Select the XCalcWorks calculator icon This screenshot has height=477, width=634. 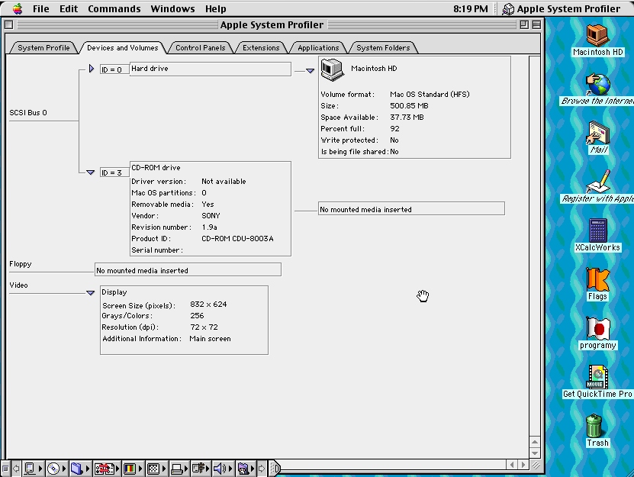pos(597,230)
